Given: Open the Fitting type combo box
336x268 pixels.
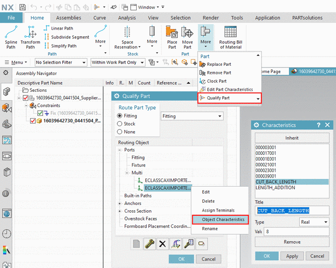Looking at the screenshot, I should 192,116.
